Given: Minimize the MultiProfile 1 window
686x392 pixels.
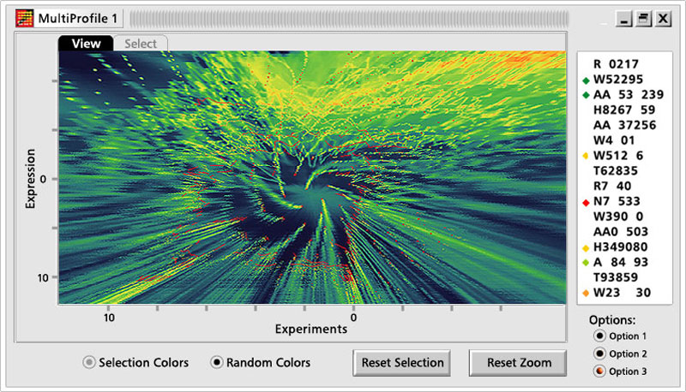Looking at the screenshot, I should [x=624, y=19].
